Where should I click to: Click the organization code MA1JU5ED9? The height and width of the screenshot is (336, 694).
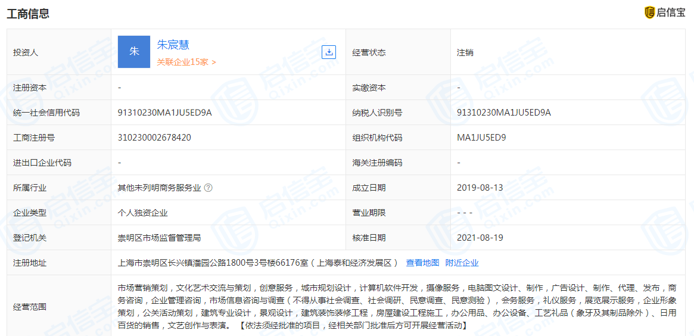click(x=481, y=138)
